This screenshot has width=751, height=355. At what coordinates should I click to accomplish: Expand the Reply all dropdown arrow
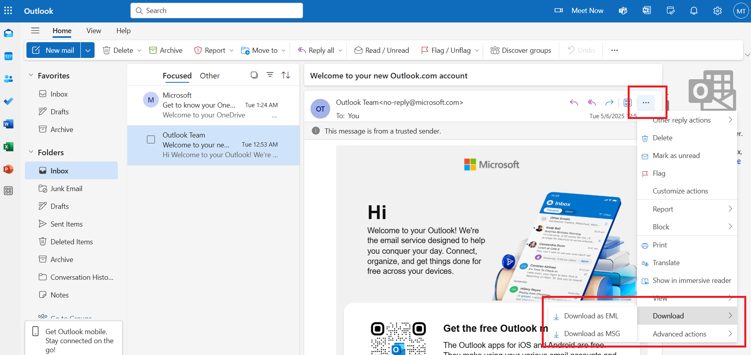(x=340, y=50)
